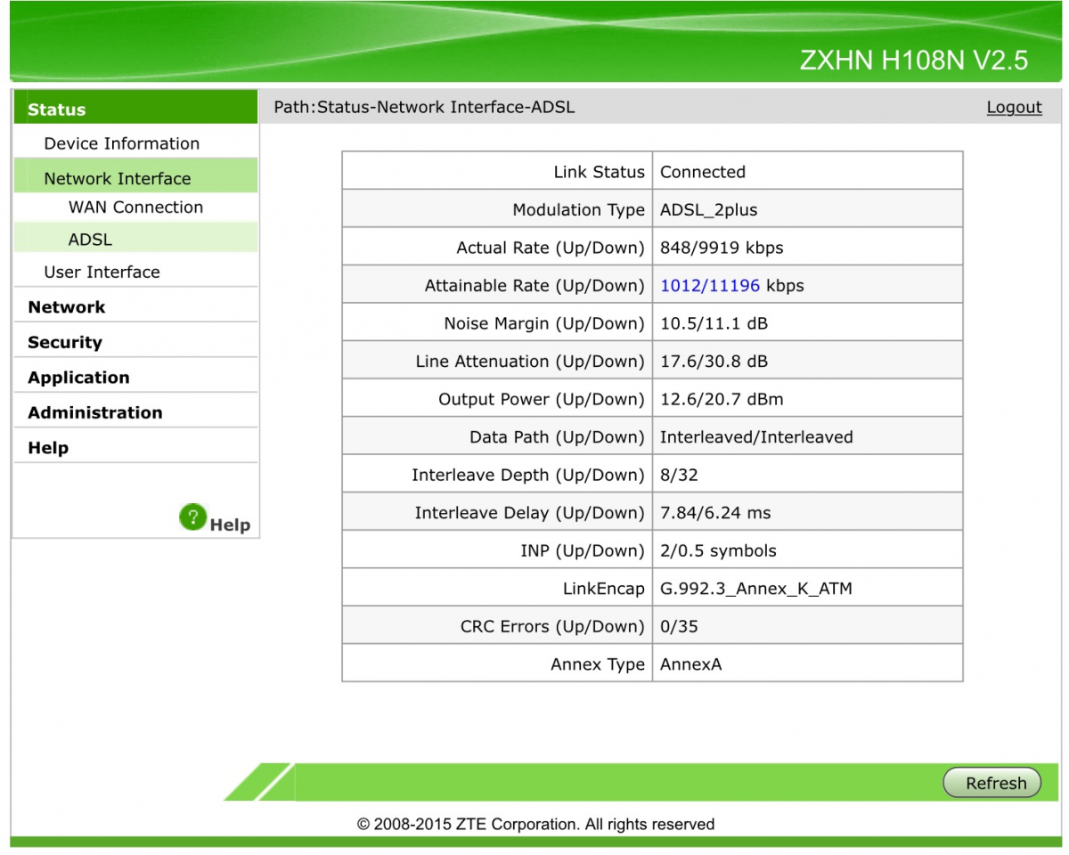Click the Connected link status value
The image size is (1069, 855).
pyautogui.click(x=703, y=172)
